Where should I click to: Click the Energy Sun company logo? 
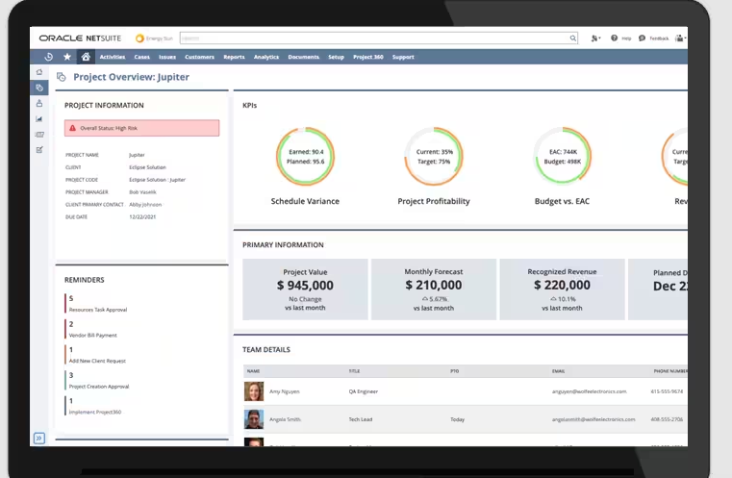pos(154,38)
